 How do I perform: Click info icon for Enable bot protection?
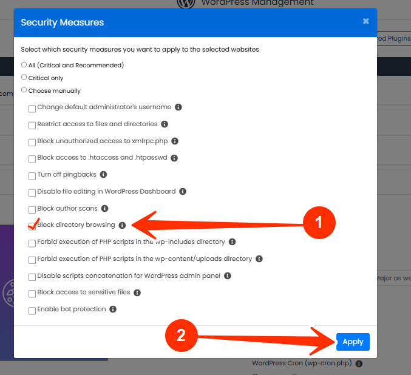tap(113, 309)
